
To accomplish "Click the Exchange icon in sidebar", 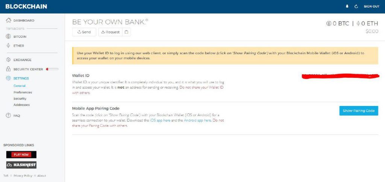I will coord(8,60).
